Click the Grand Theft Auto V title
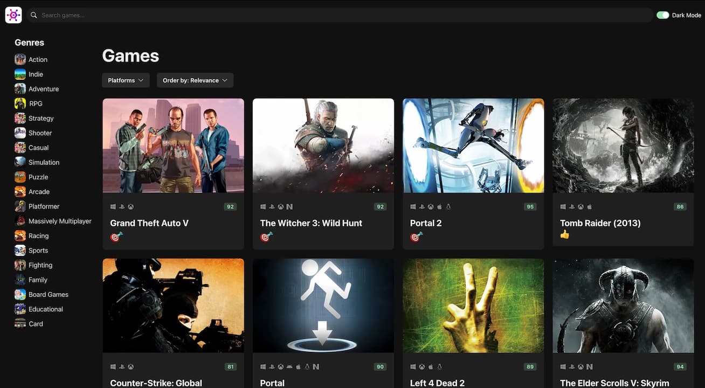 149,223
